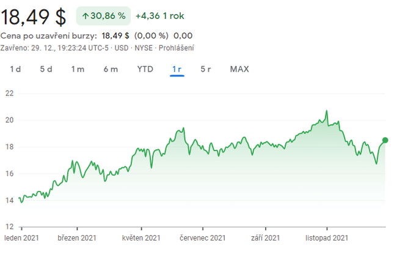Click the září 2021 axis label
Image resolution: width=397 pixels, height=254 pixels.
coord(266,237)
